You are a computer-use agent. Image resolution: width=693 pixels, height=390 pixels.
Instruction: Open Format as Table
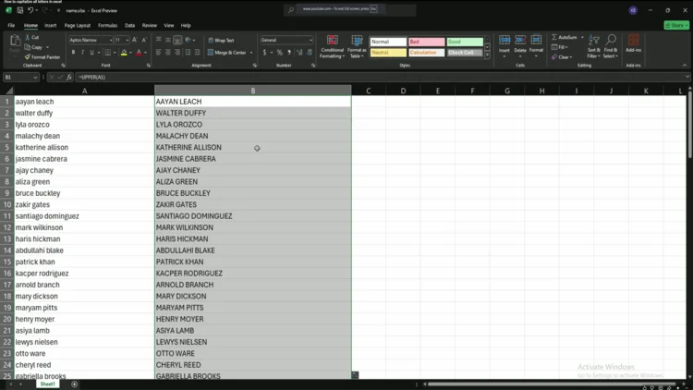(x=357, y=46)
